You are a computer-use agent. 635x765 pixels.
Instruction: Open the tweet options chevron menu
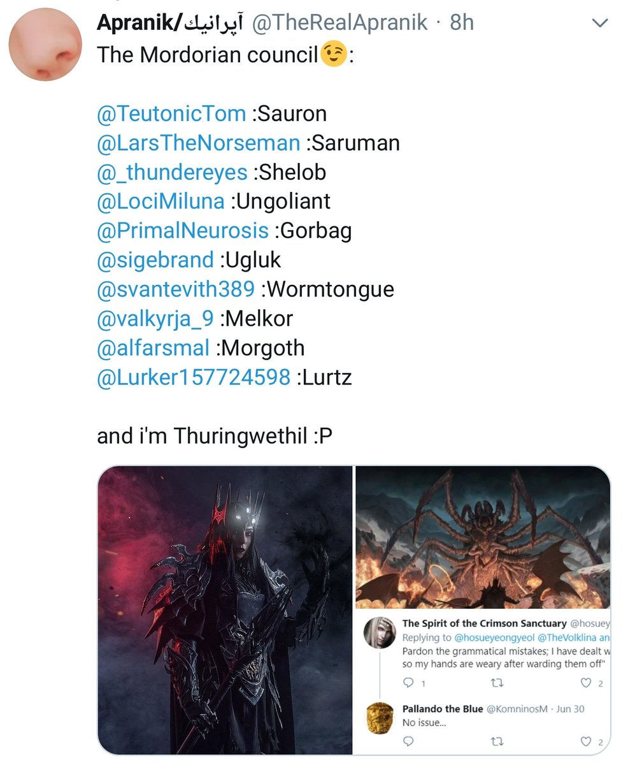(600, 24)
